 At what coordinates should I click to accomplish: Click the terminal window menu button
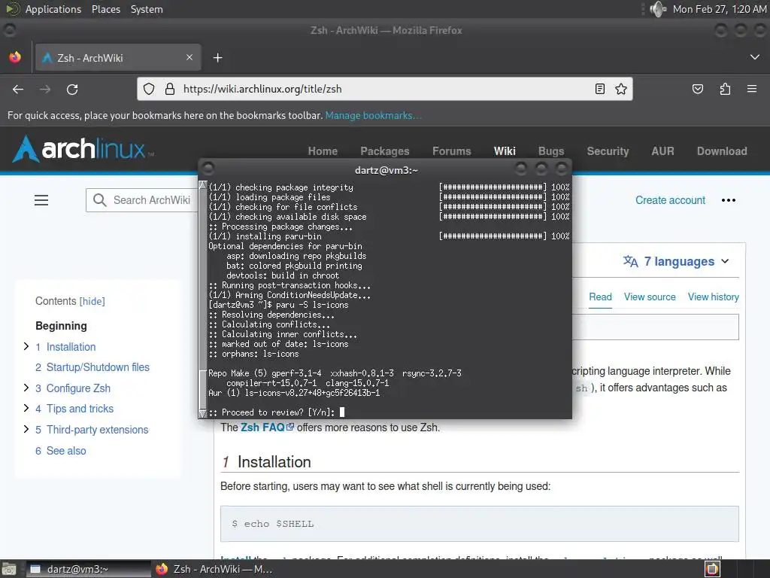[208, 169]
